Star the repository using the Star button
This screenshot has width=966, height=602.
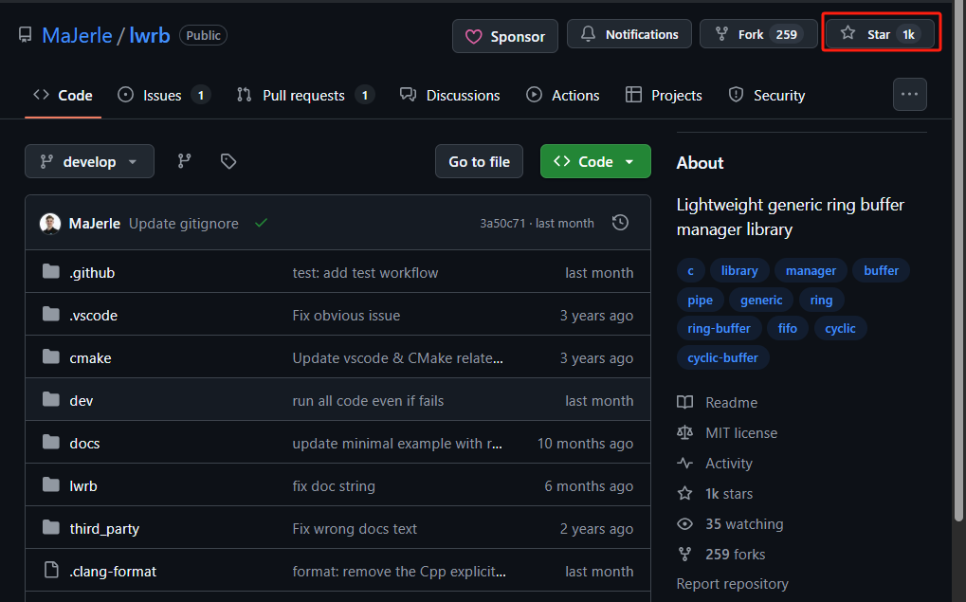pyautogui.click(x=881, y=34)
